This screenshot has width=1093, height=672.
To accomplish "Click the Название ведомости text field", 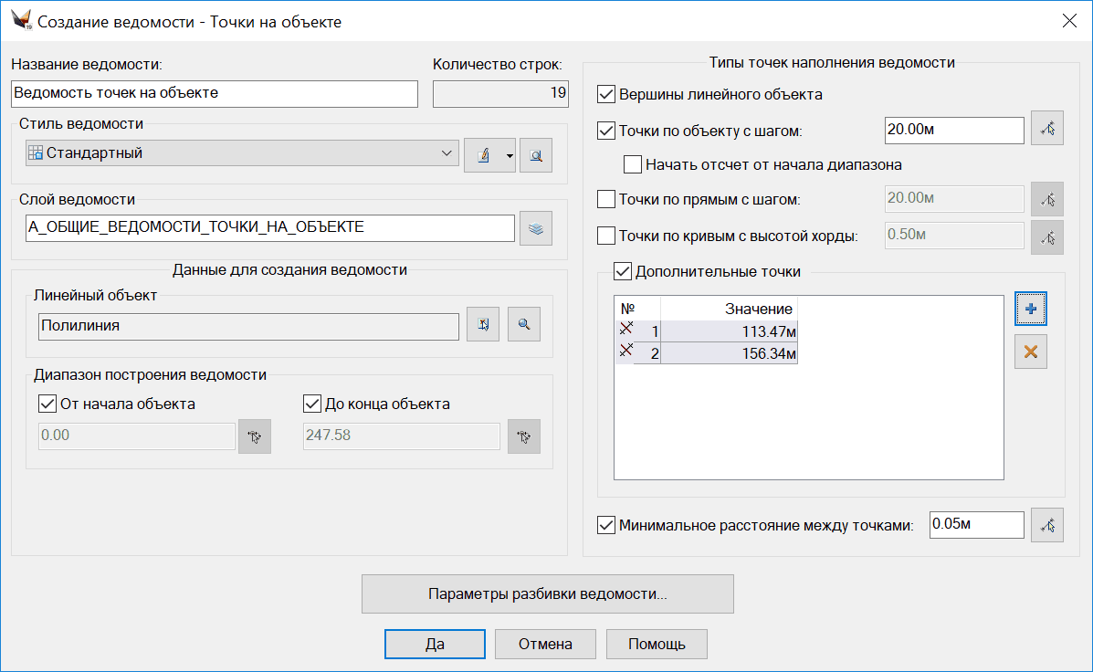I will pyautogui.click(x=215, y=93).
